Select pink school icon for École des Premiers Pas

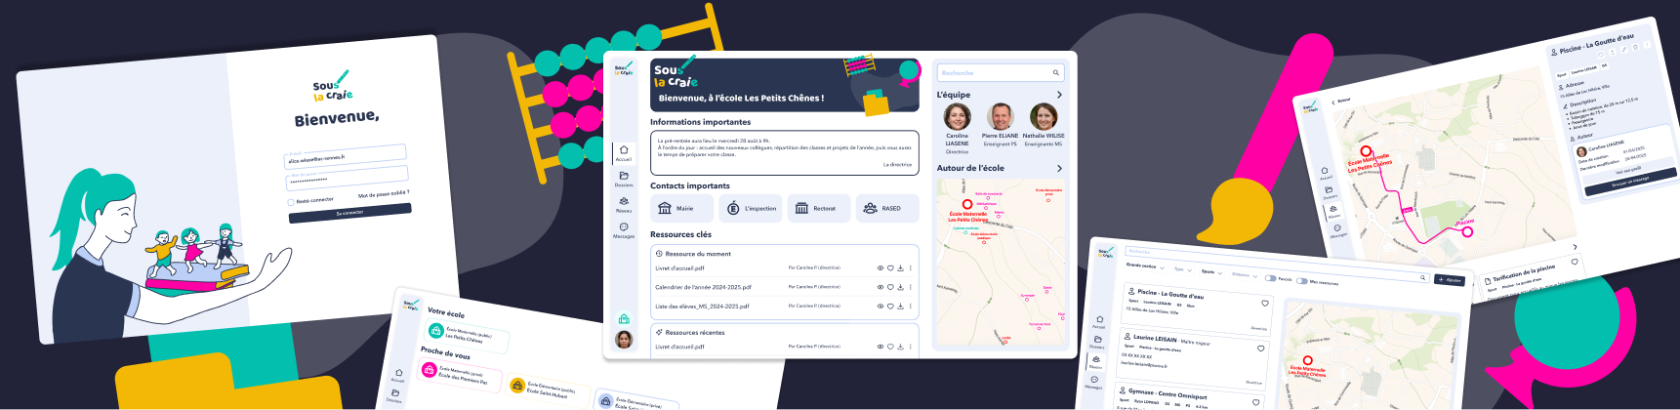click(429, 369)
